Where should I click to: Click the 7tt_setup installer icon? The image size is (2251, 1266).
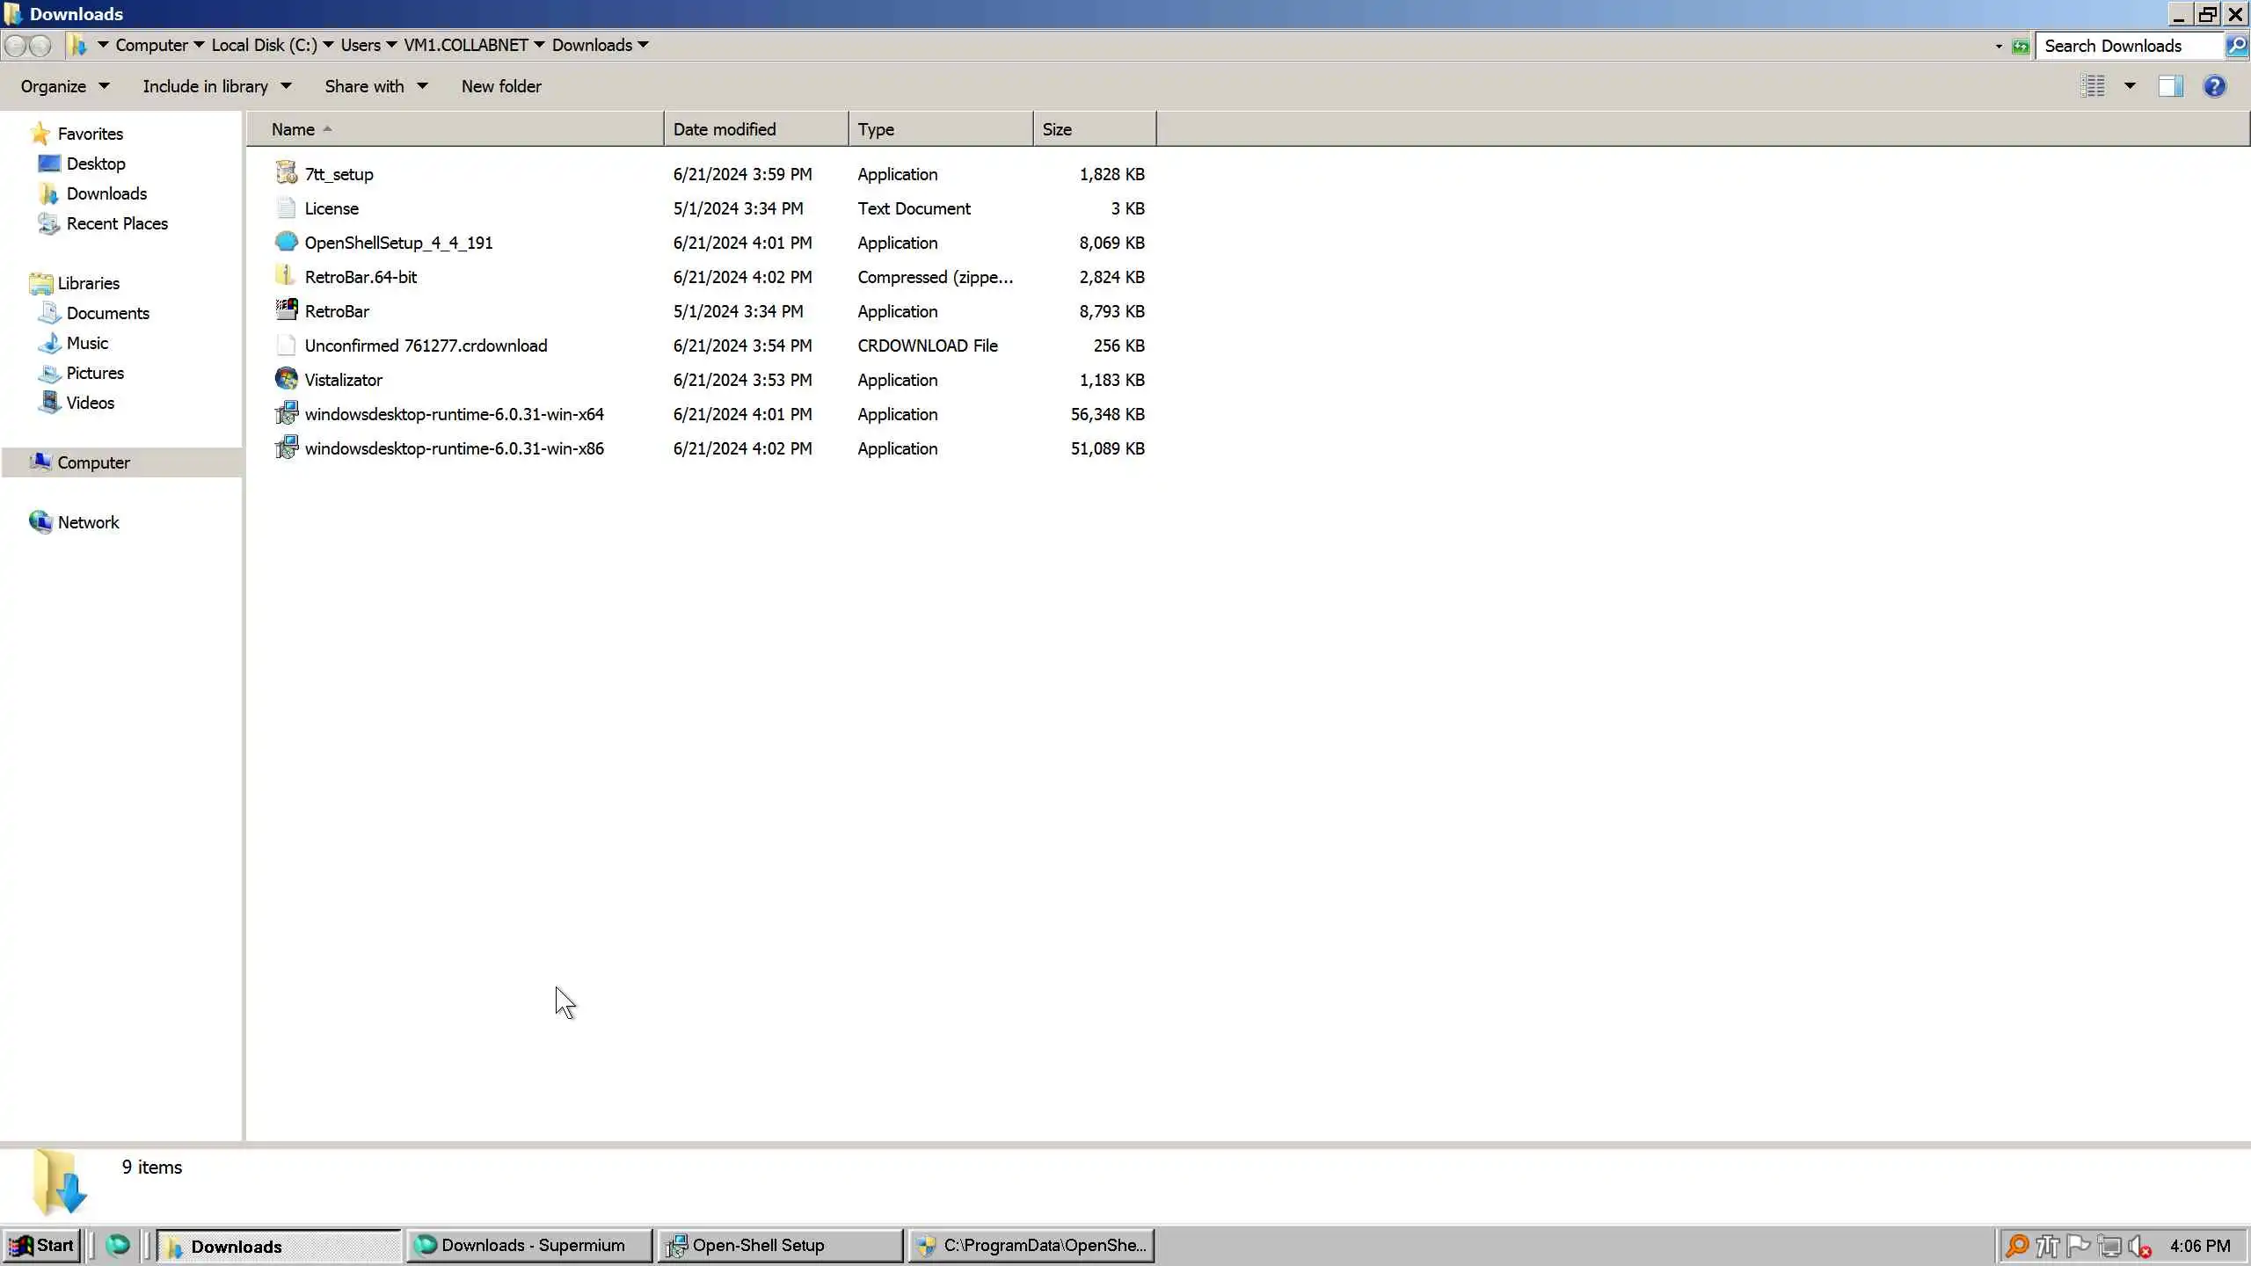(x=286, y=173)
